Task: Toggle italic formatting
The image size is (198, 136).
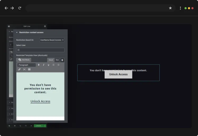Action: pyautogui.click(x=44, y=65)
